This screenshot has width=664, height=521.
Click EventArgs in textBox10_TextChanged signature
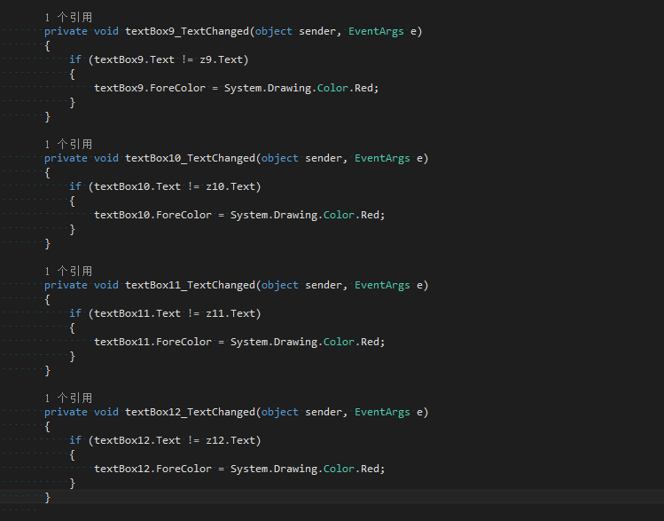click(x=382, y=159)
